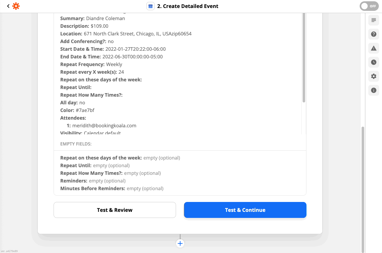The height and width of the screenshot is (253, 382).
Task: Open the Zap history clock icon
Action: [374, 62]
